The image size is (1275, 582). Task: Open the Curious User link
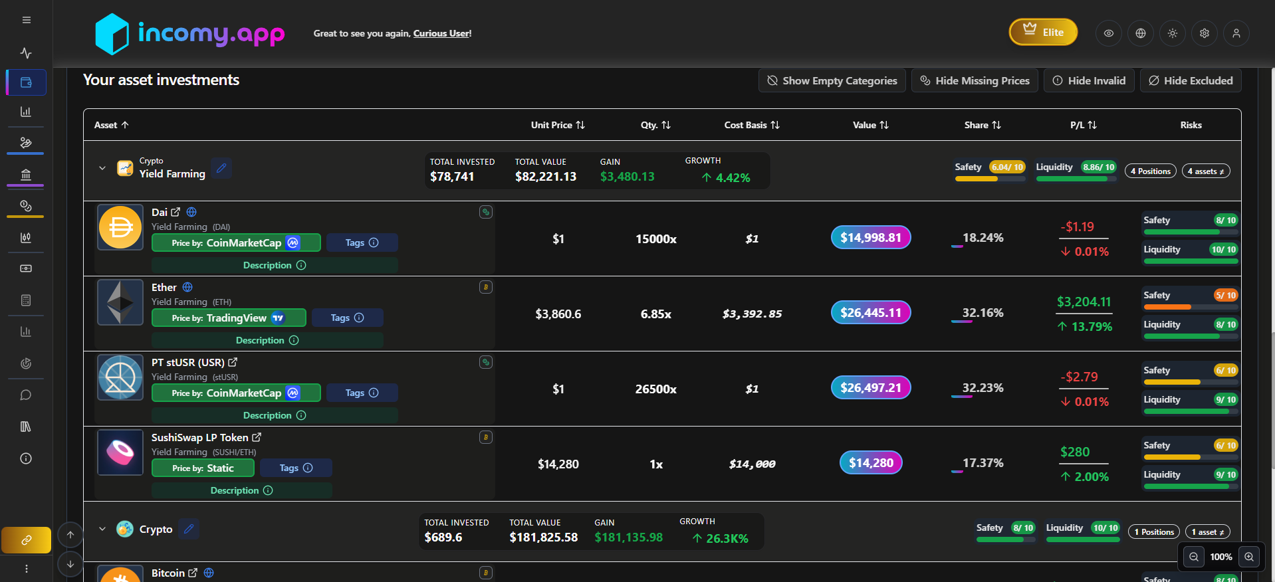442,33
